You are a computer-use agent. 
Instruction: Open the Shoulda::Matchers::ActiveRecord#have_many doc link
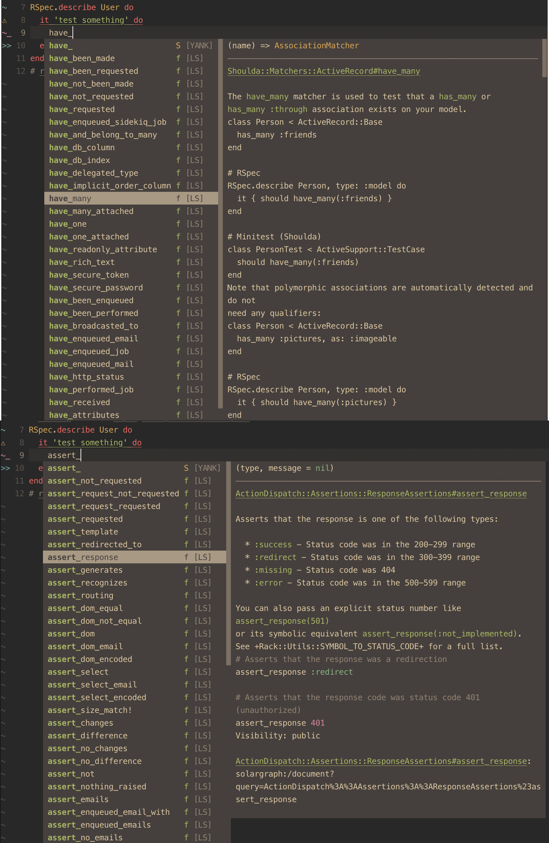click(323, 71)
